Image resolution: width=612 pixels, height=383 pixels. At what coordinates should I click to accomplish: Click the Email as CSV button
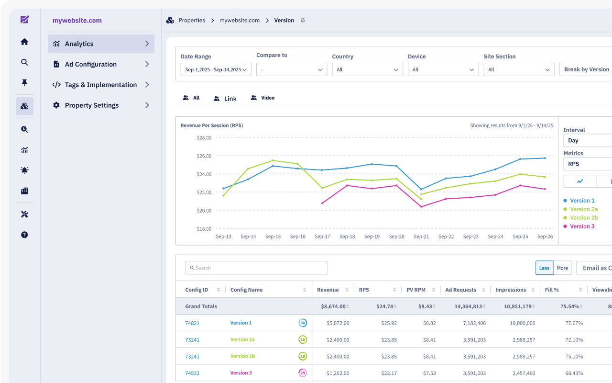pos(594,268)
